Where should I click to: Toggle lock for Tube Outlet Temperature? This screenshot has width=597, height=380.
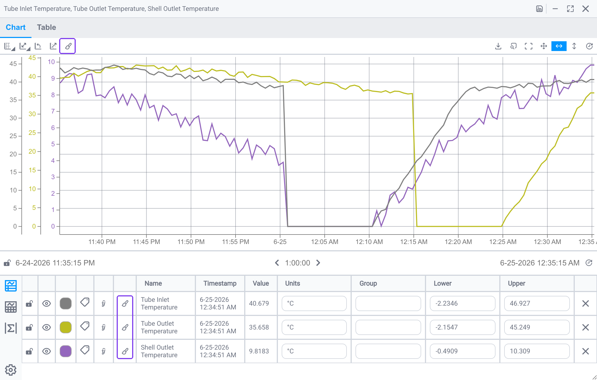[30, 327]
